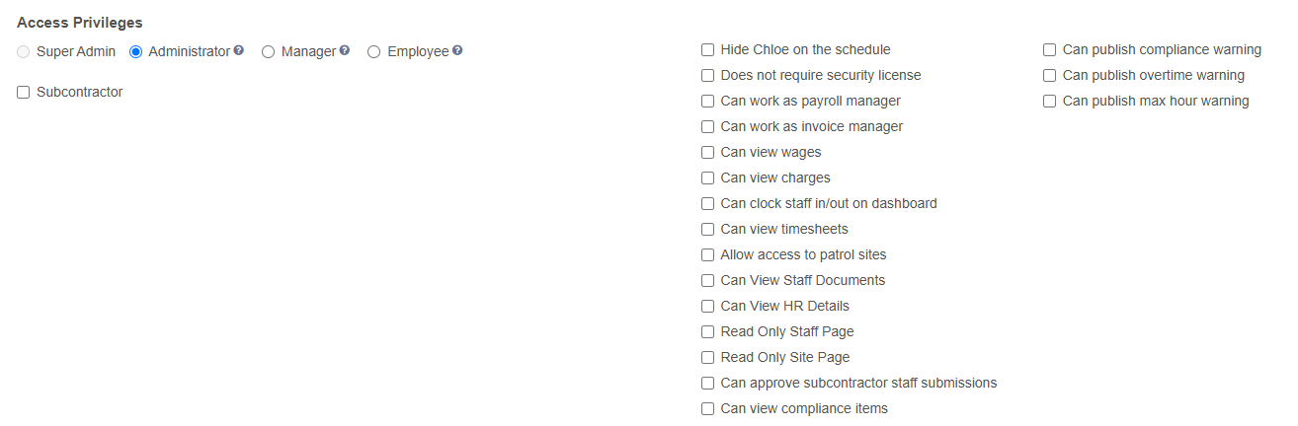Check Hide Chloe on the schedule

[707, 50]
